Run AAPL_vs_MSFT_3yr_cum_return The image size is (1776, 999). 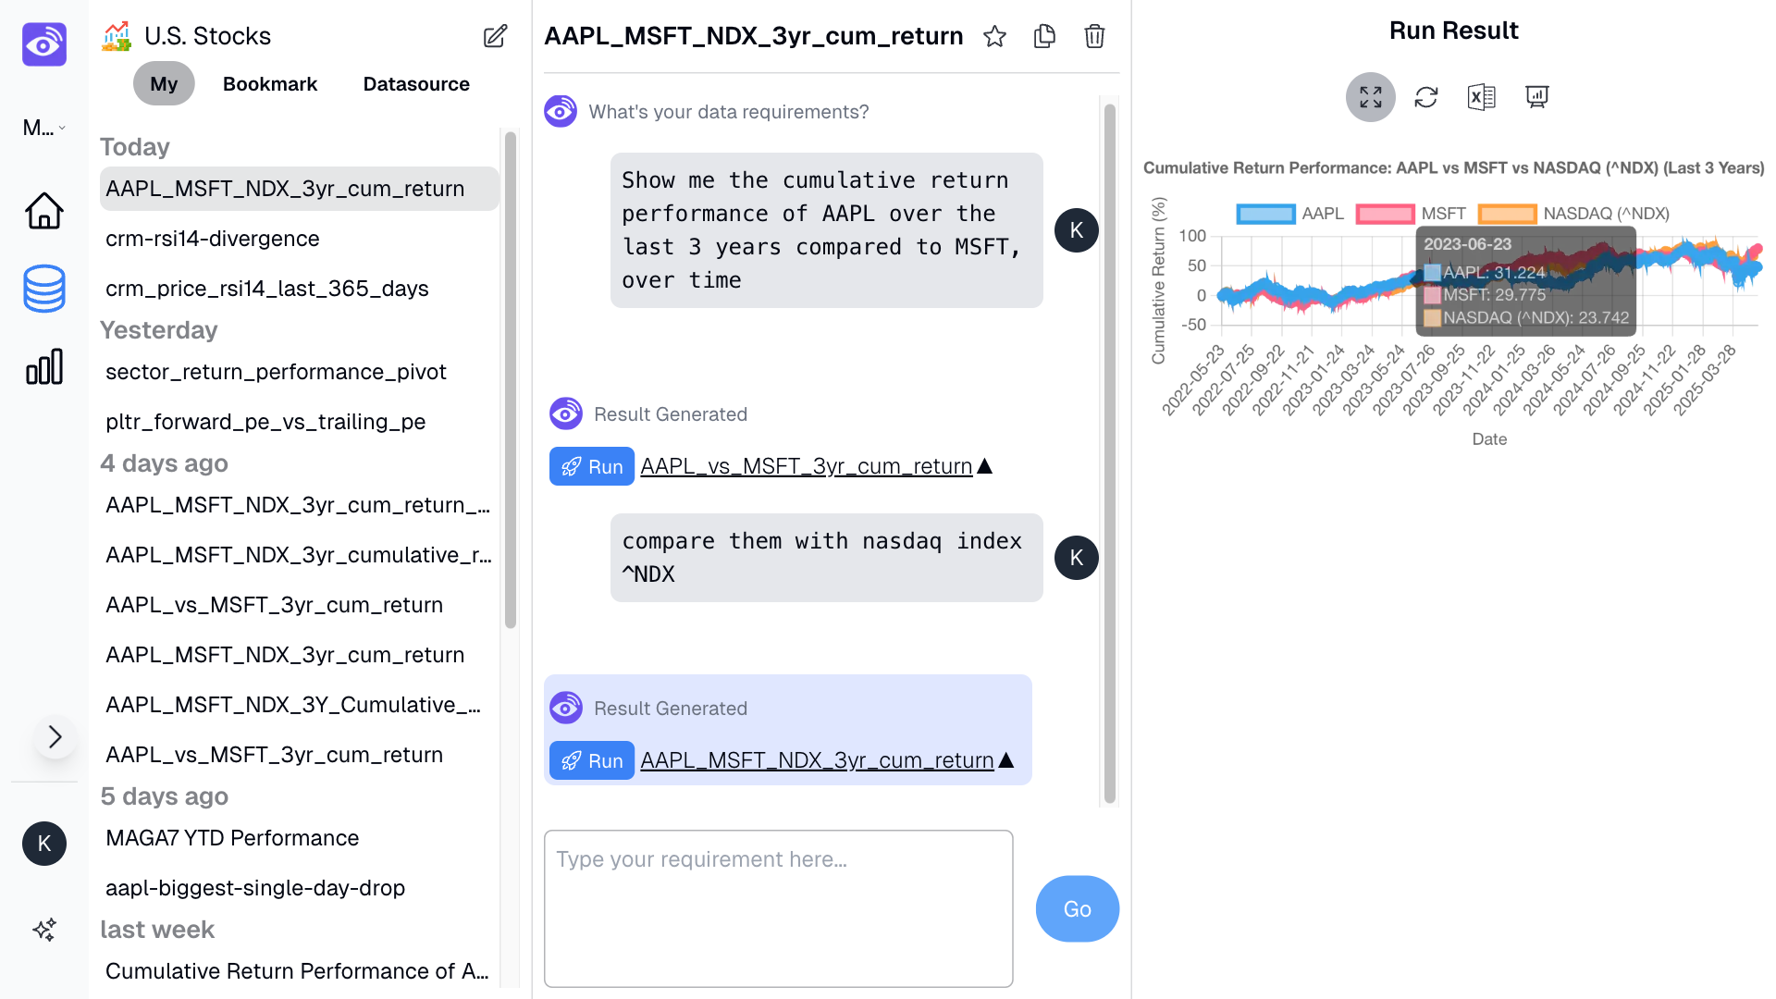click(x=592, y=466)
